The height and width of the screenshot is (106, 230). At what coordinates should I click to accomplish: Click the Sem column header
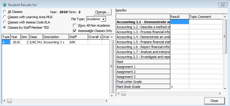tap(25, 37)
